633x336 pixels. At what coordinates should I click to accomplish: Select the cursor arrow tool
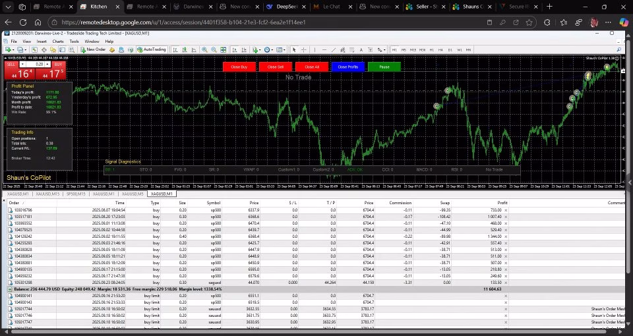click(x=294, y=49)
